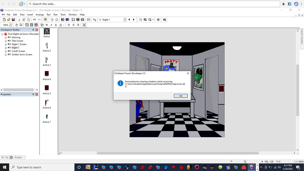Click the Underline formatting icon
The width and height of the screenshot is (304, 171).
pyautogui.click(x=56, y=25)
